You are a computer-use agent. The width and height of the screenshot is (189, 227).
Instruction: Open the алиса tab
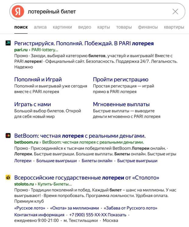click(x=40, y=27)
